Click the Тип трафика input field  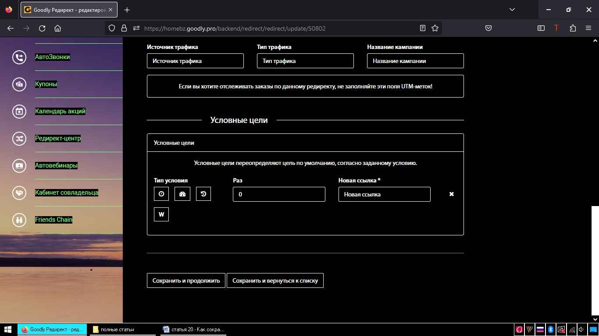305,61
